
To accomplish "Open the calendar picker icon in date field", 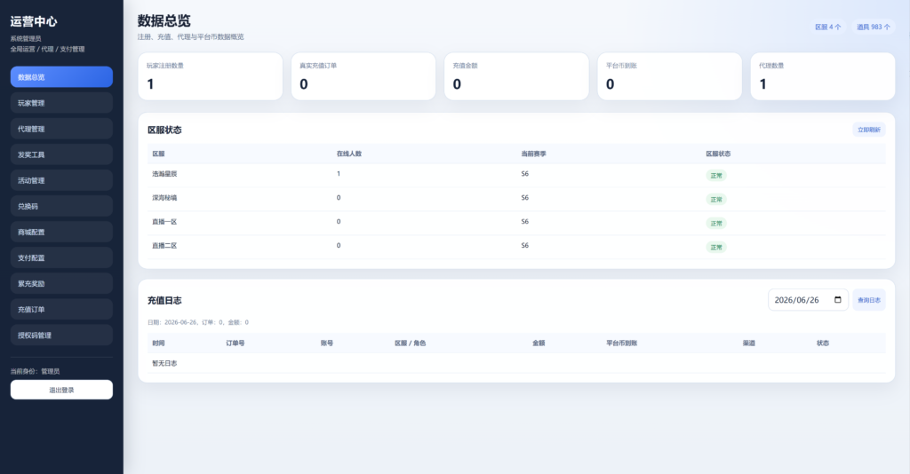I will coord(837,300).
